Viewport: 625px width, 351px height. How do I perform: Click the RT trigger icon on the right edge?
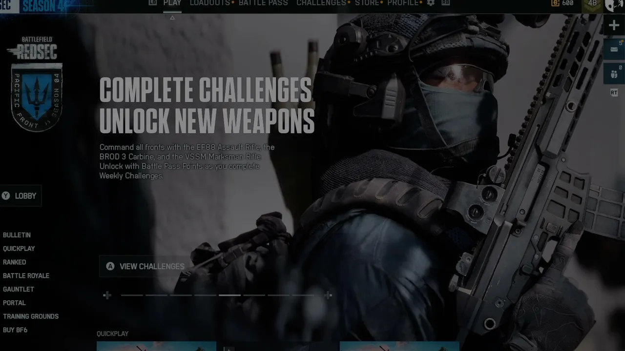click(614, 93)
